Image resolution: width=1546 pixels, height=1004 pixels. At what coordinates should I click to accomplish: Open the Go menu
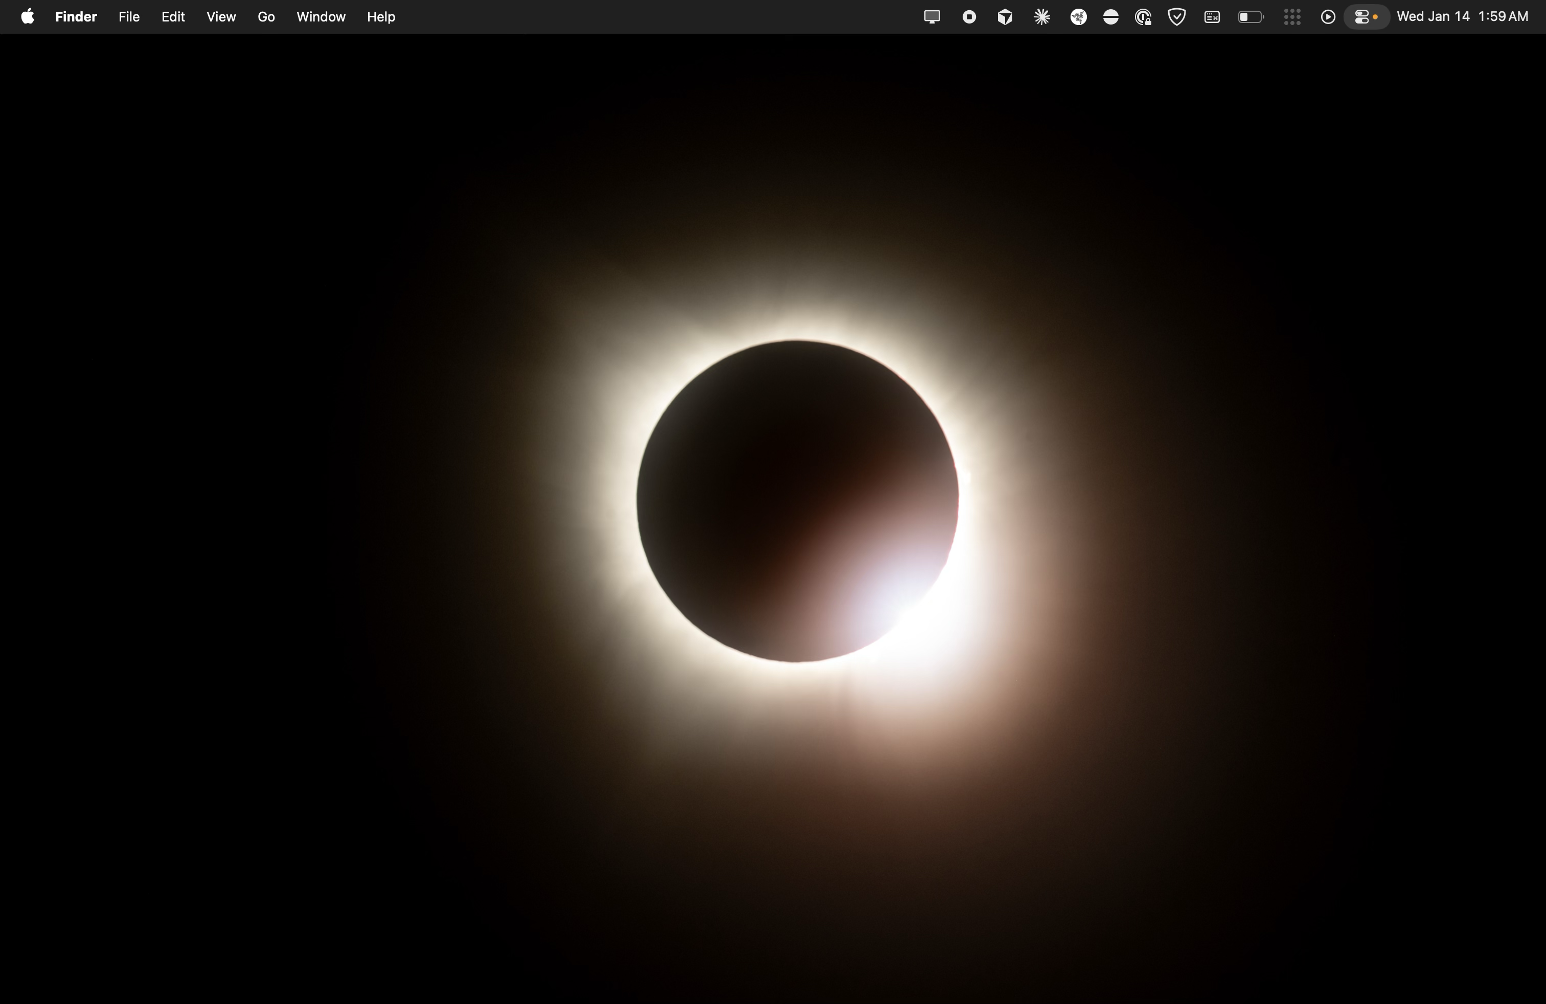pos(266,17)
